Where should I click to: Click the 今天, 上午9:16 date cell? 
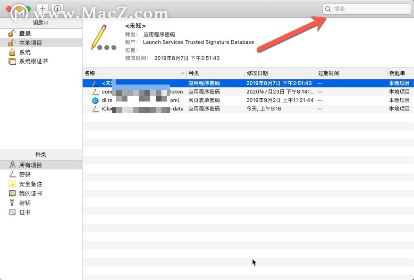(x=264, y=109)
